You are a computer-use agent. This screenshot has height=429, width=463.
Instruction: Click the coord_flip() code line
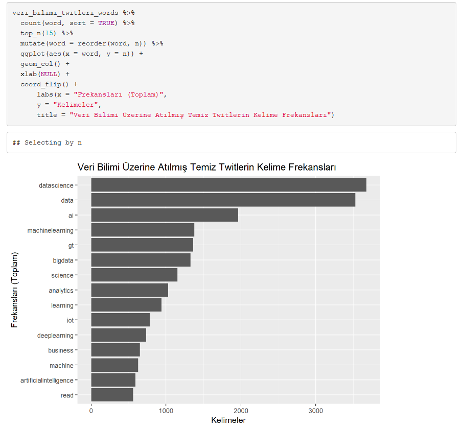coord(43,84)
